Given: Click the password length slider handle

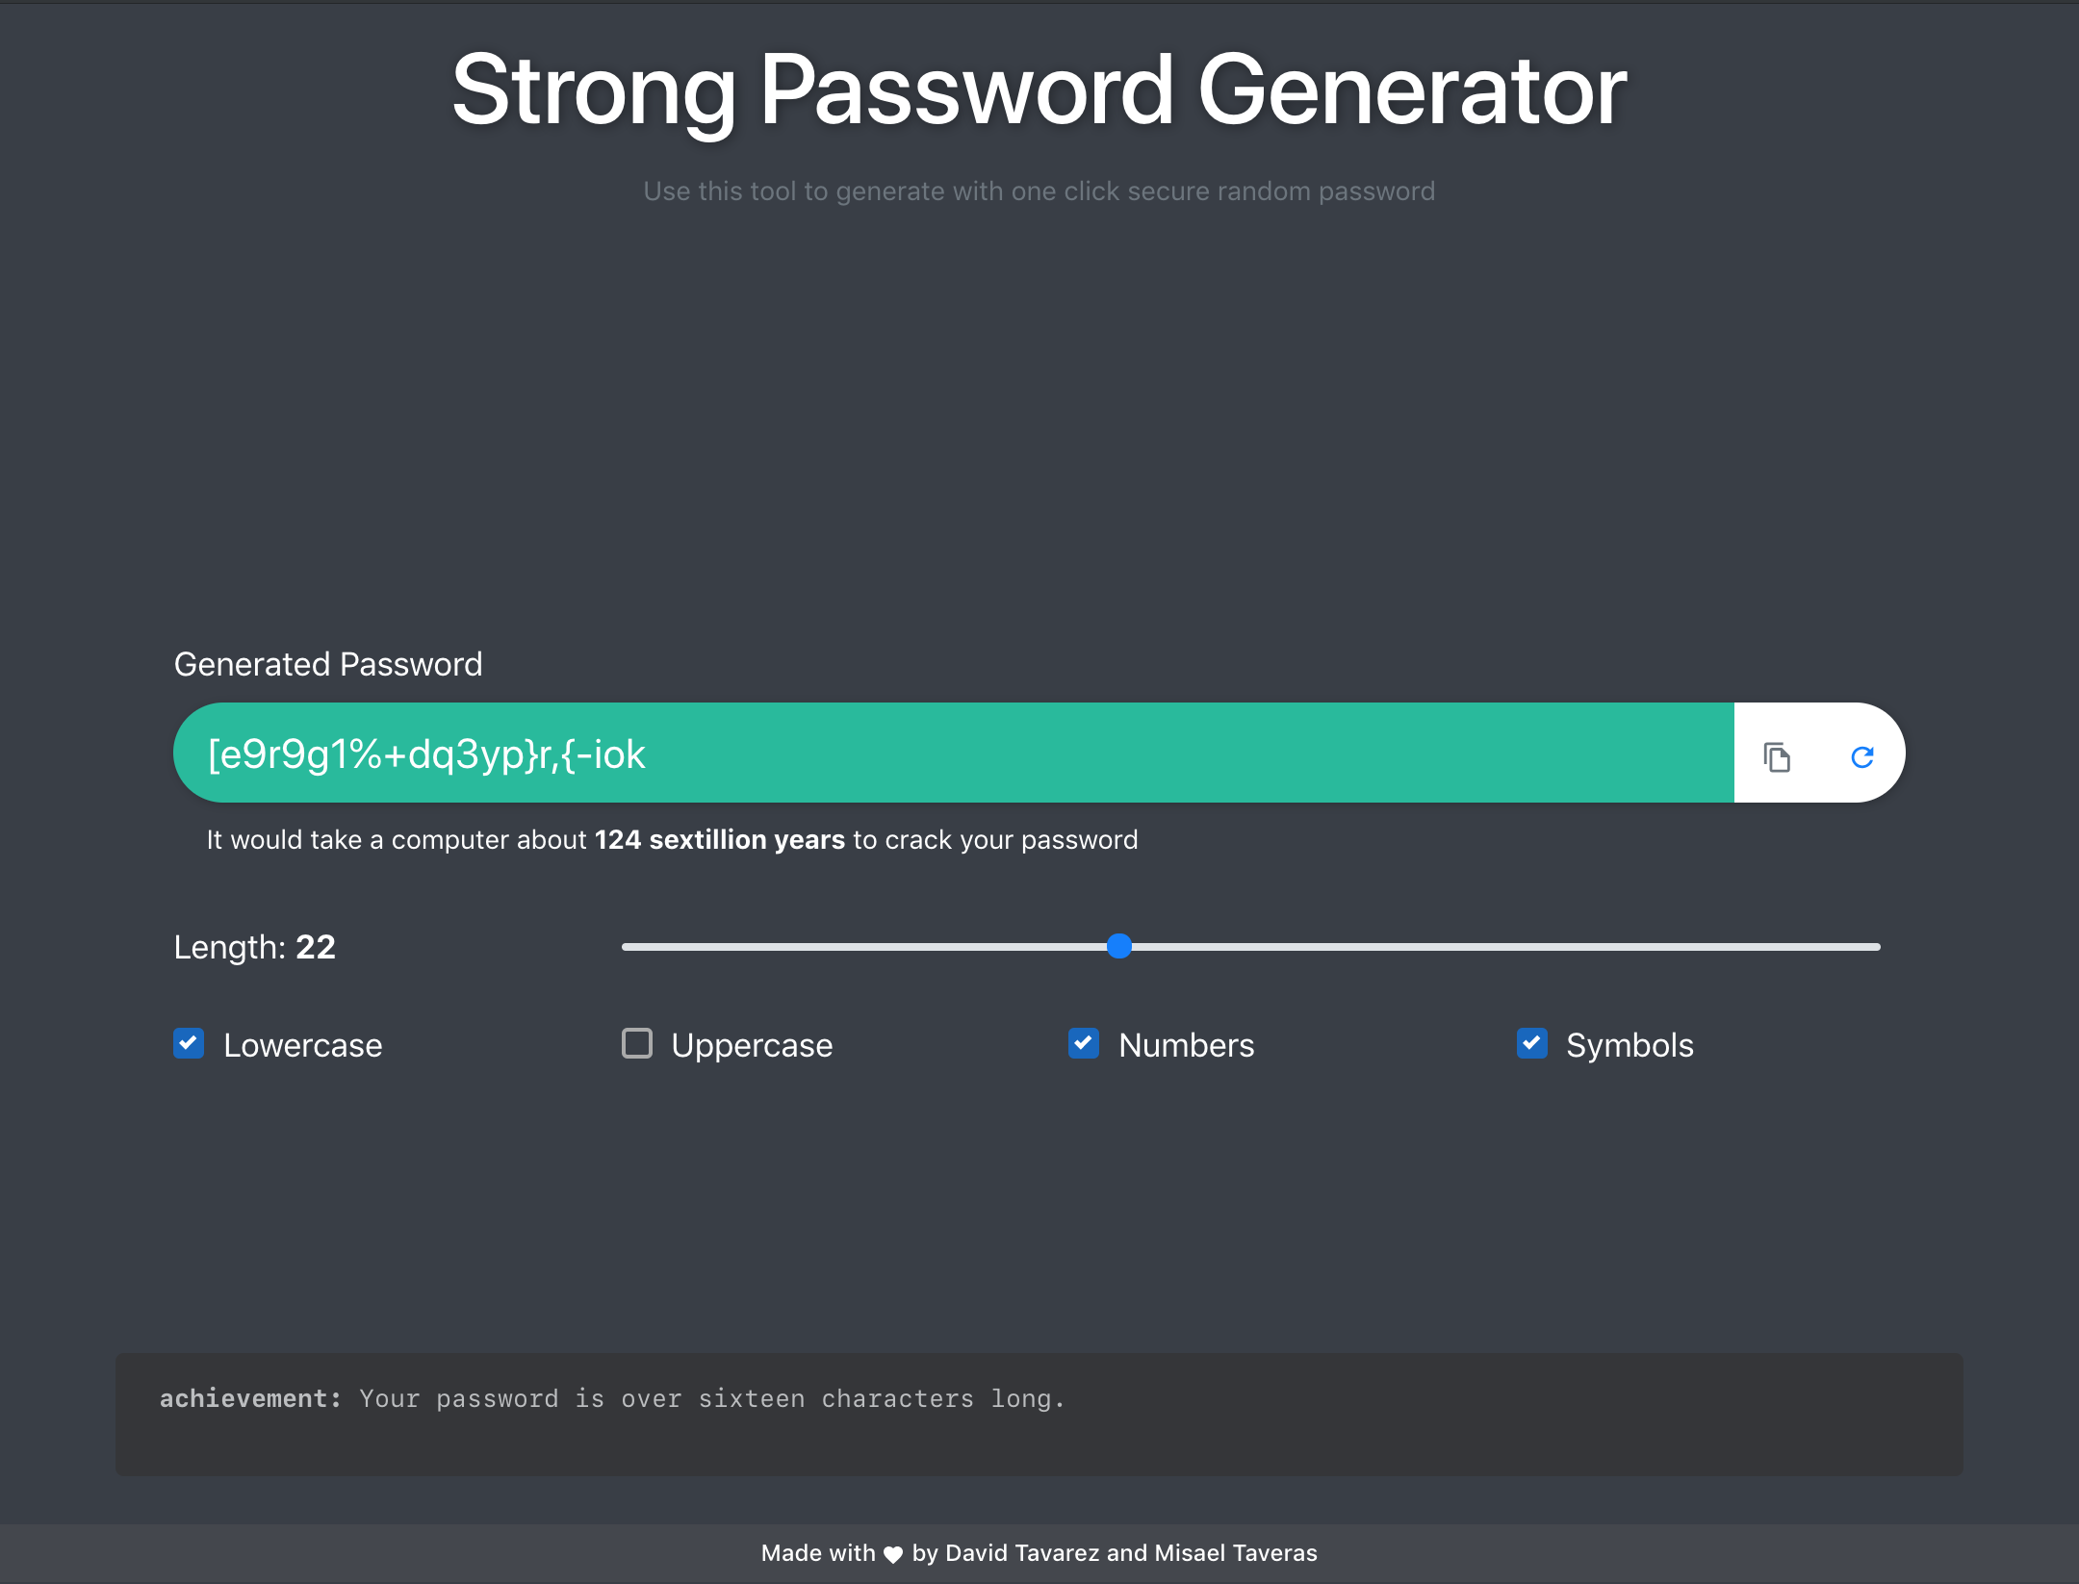Looking at the screenshot, I should (1118, 946).
